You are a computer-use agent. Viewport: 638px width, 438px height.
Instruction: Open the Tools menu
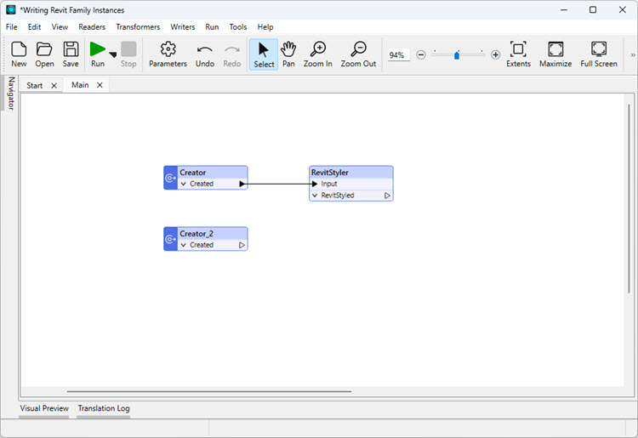coord(238,27)
